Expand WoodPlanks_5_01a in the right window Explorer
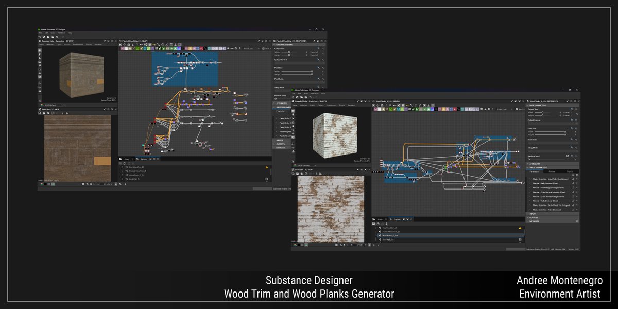Image resolution: width=618 pixels, height=309 pixels. pyautogui.click(x=376, y=235)
